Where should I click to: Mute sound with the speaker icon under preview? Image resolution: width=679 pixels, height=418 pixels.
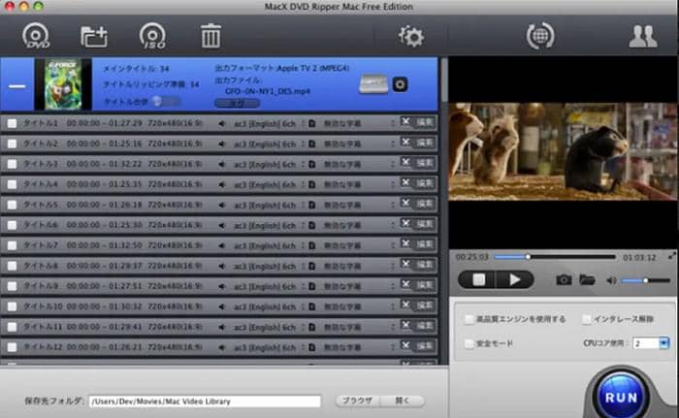click(x=610, y=280)
